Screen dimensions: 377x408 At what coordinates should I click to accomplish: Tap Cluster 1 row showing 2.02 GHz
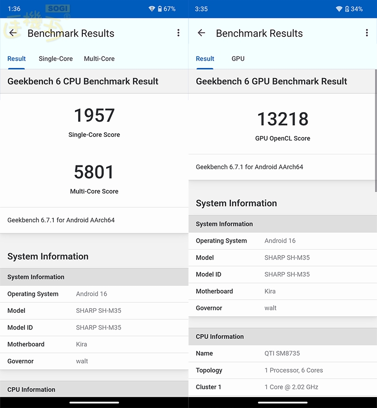(283, 387)
